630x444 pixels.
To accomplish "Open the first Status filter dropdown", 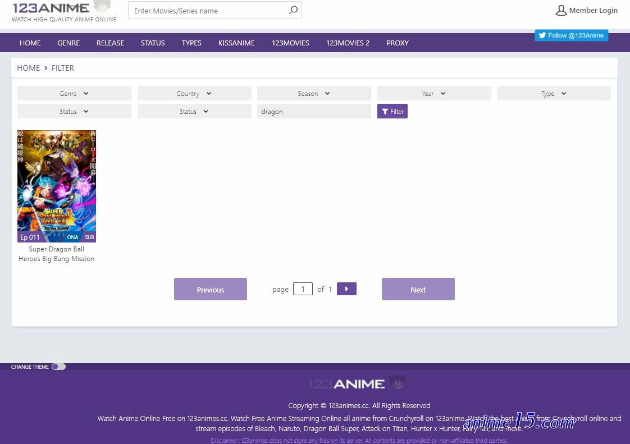I will point(74,111).
